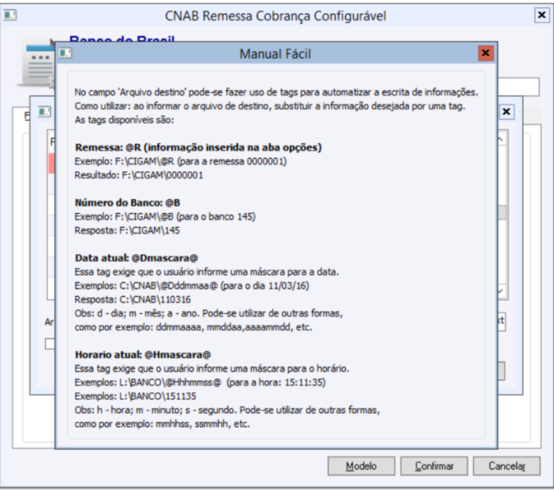Screen dimensions: 554x491
Task: Click the 'As tags disponíveis são:' line
Action: pyautogui.click(x=125, y=120)
